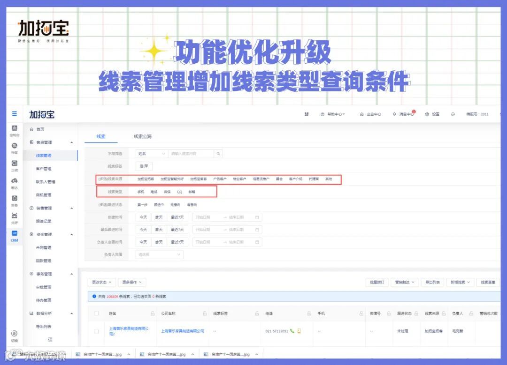
Task: Open 消息中心 notification bell
Action: [x=403, y=114]
